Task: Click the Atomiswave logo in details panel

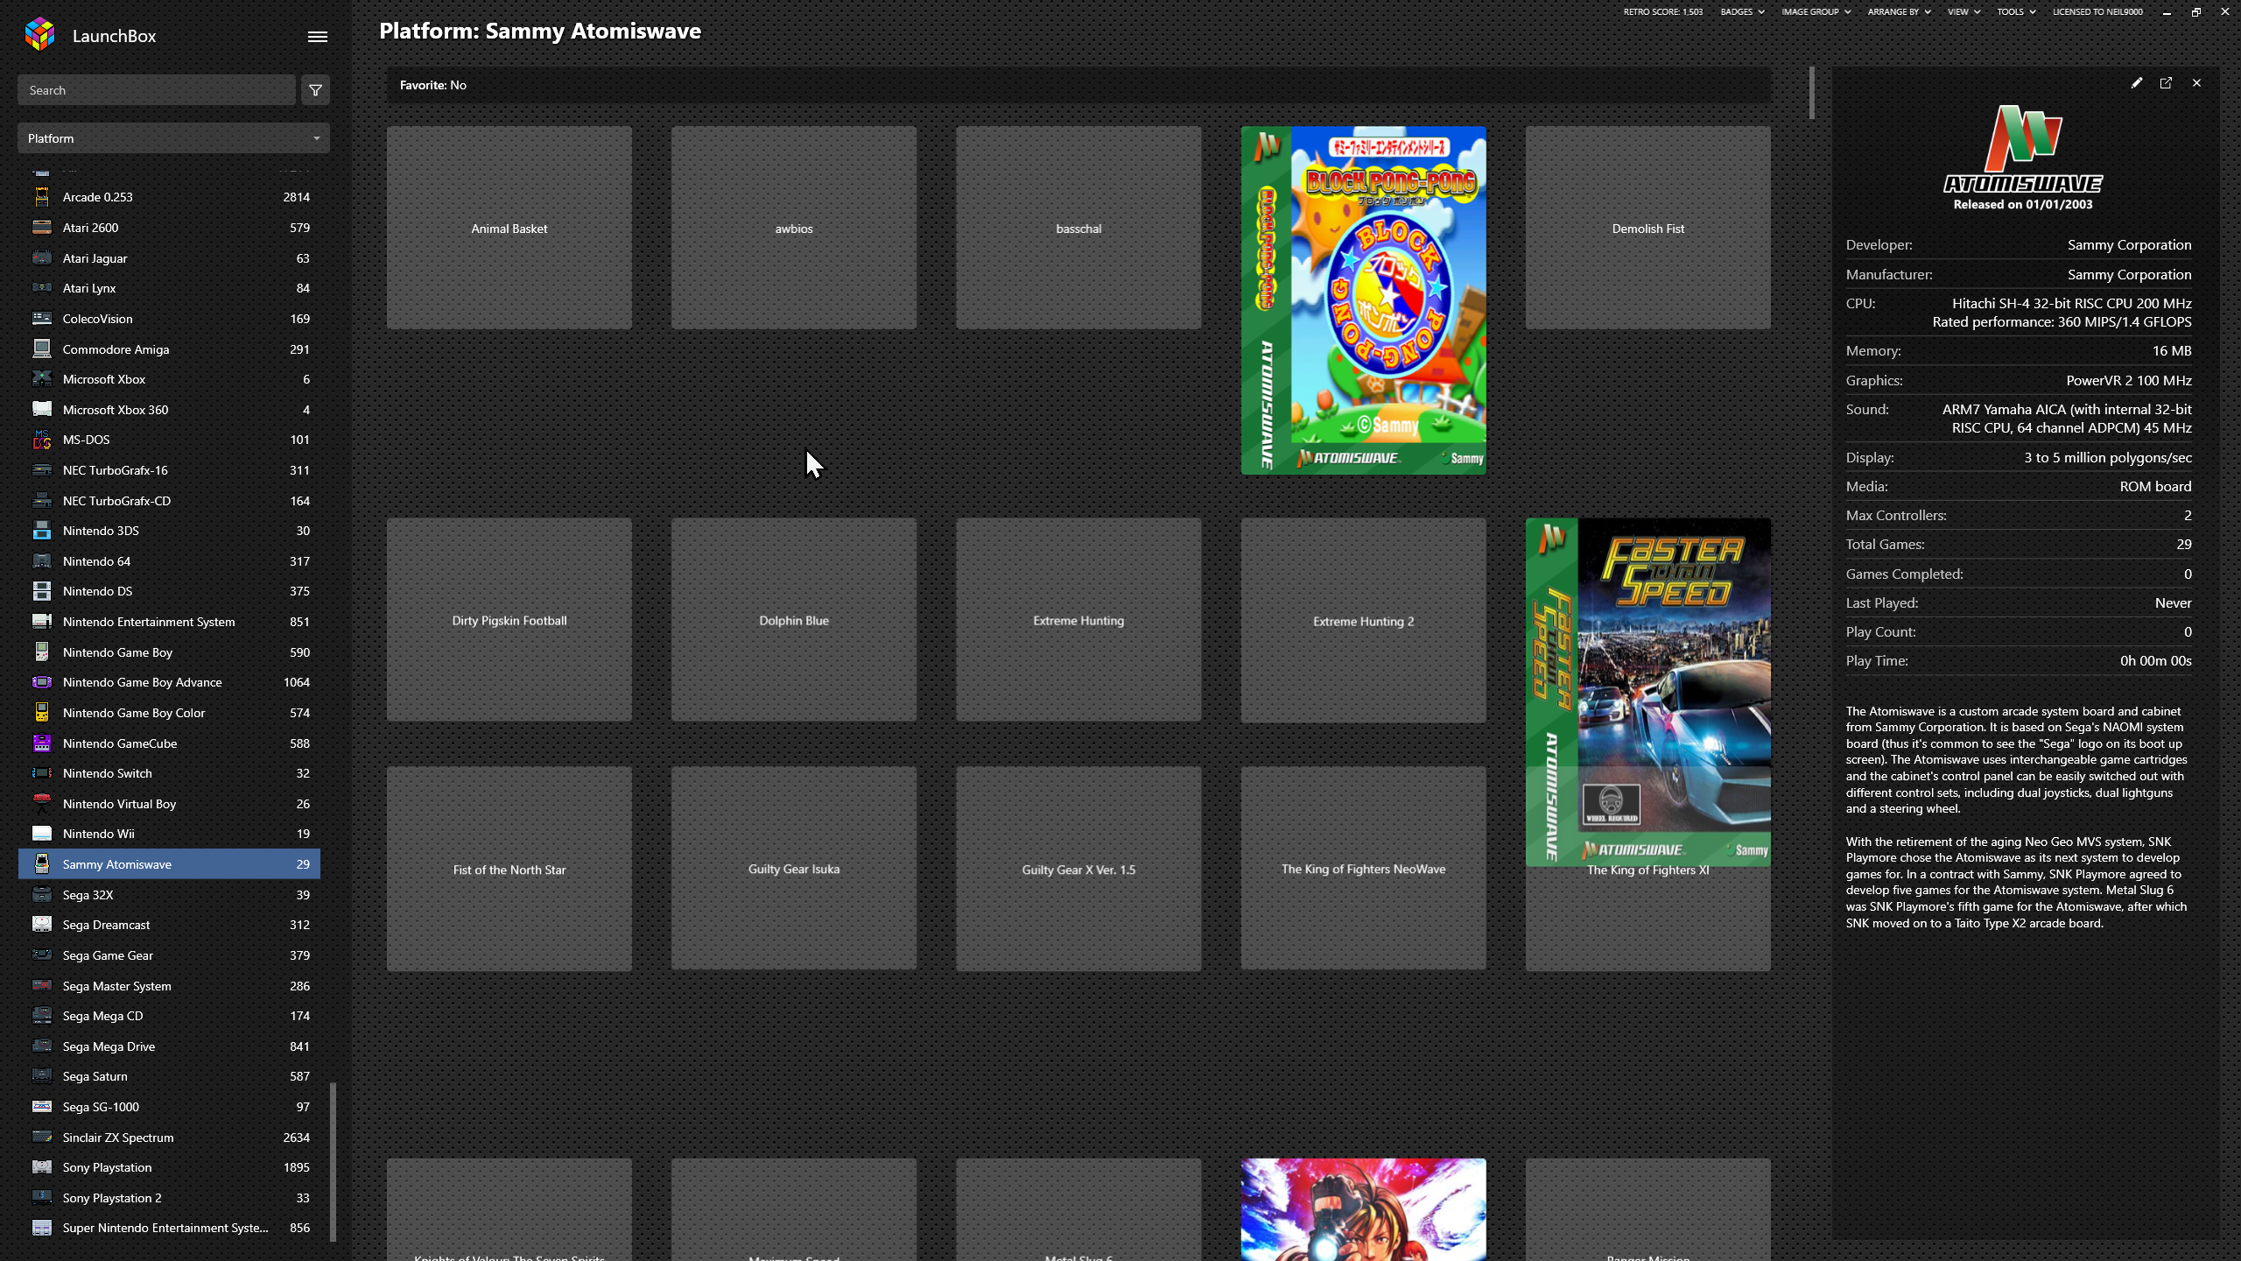Action: [2023, 149]
